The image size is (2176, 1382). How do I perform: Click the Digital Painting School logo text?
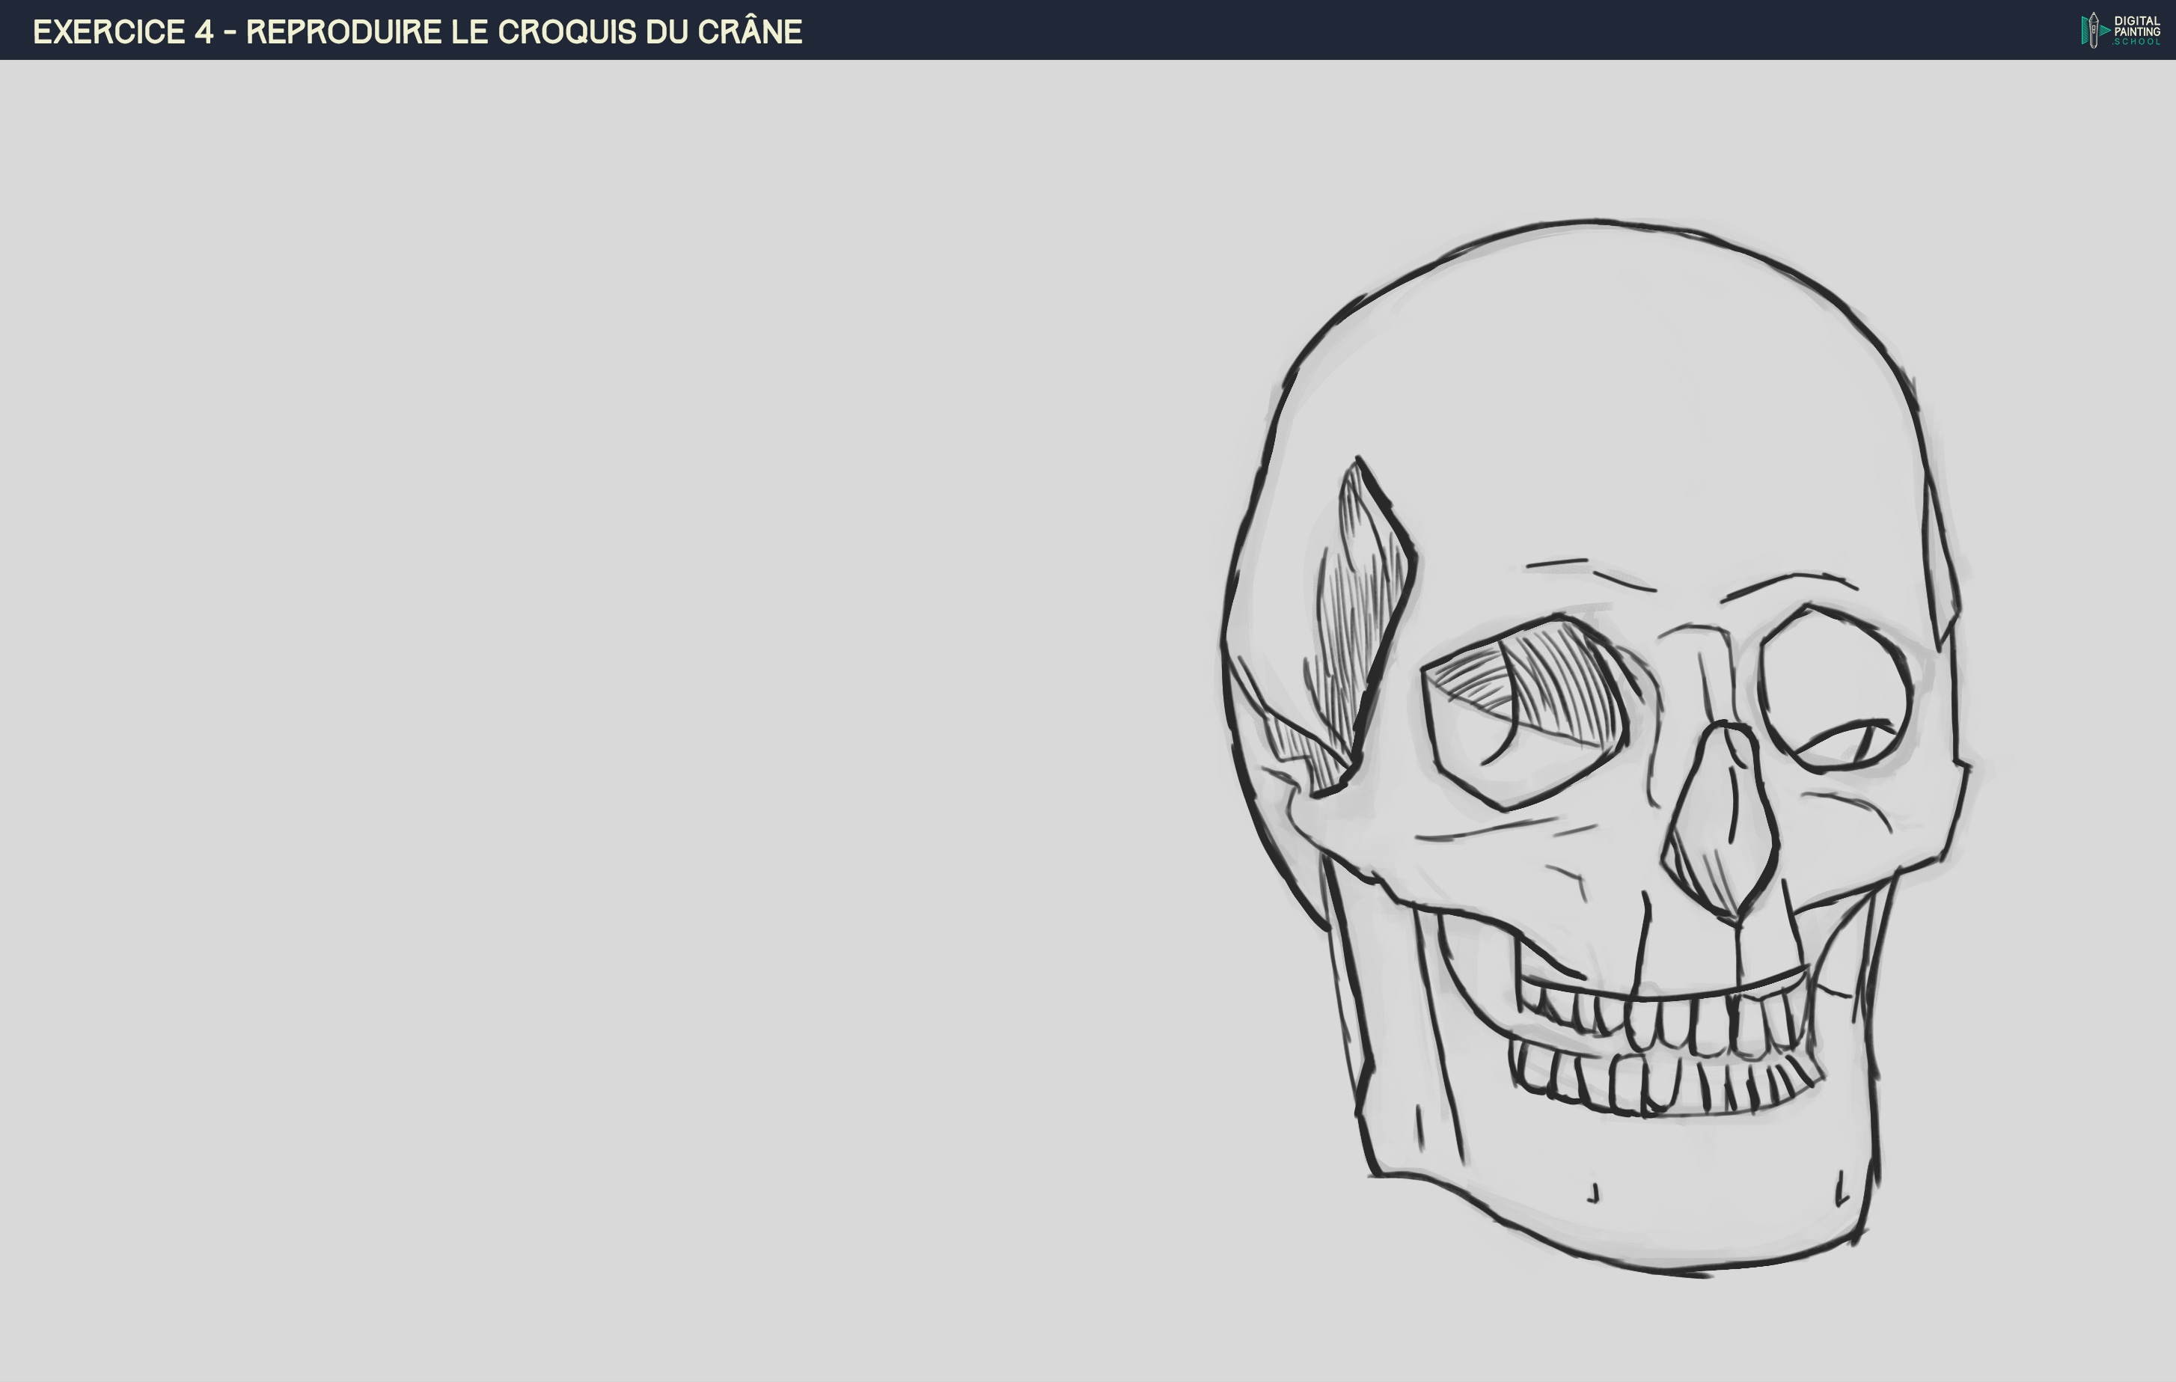pos(2136,31)
